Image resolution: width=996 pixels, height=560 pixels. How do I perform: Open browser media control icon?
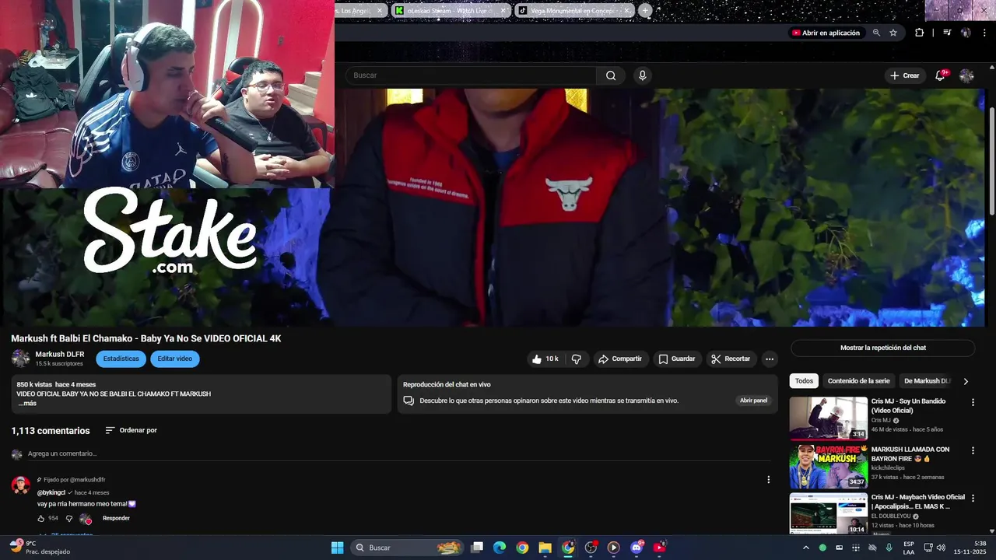[947, 33]
